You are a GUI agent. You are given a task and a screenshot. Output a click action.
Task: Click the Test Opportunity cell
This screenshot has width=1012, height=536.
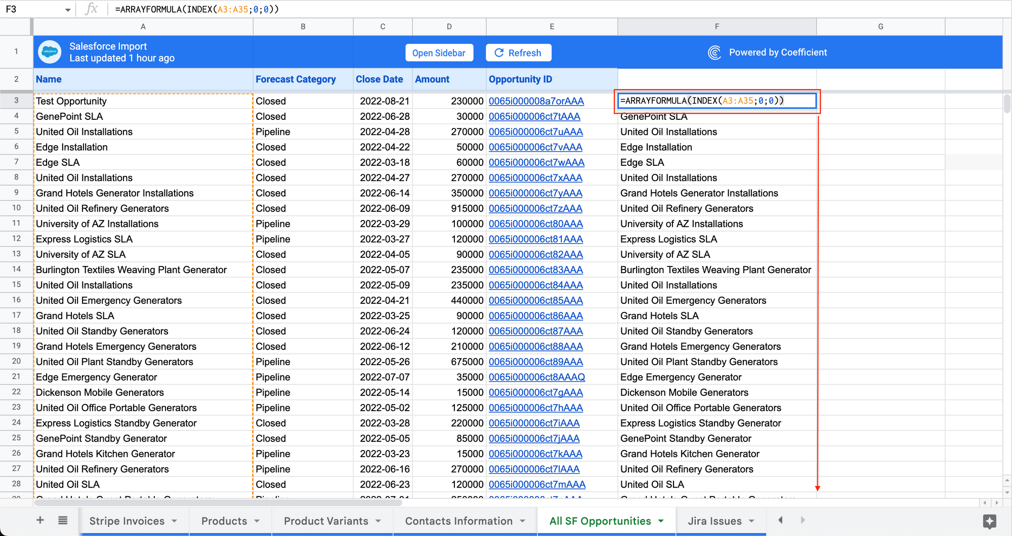click(143, 101)
